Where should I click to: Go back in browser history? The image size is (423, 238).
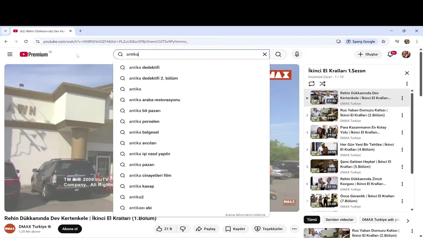click(x=6, y=41)
